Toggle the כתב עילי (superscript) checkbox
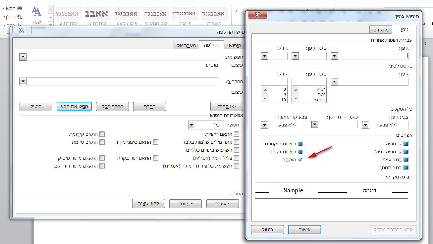Viewport: 433px width, 244px height. coord(406,160)
